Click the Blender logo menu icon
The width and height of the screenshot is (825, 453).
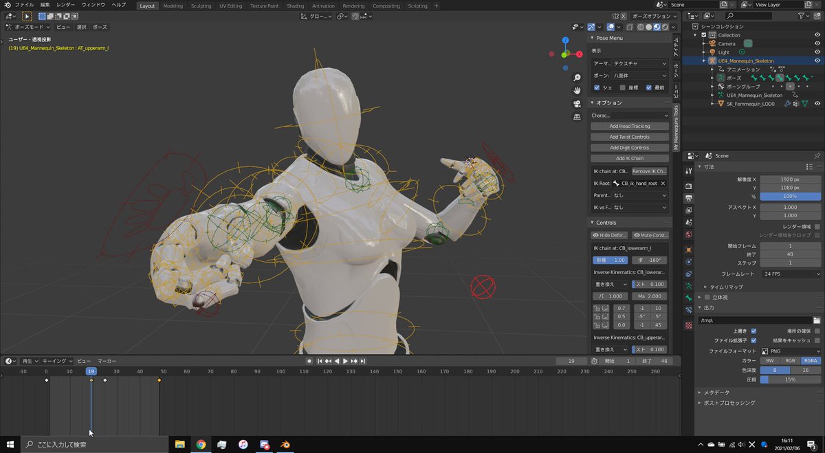6,5
